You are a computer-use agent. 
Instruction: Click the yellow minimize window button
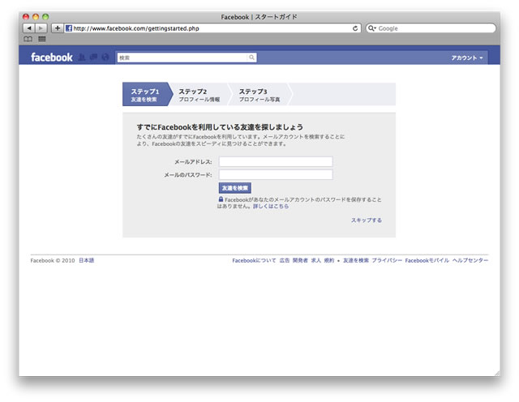[x=36, y=16]
